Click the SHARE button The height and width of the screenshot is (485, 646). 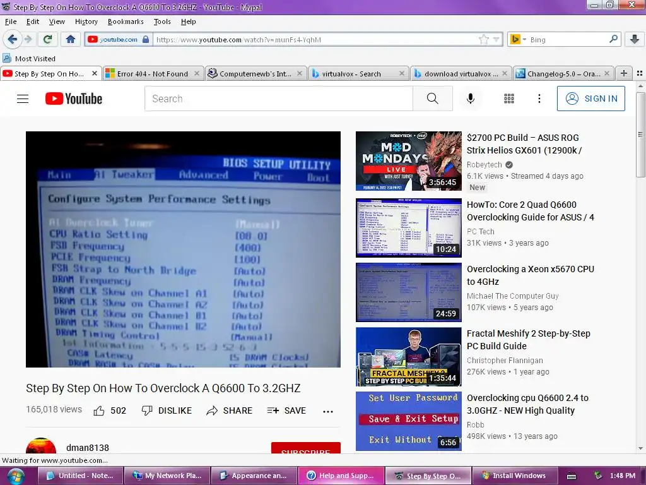[x=230, y=410]
